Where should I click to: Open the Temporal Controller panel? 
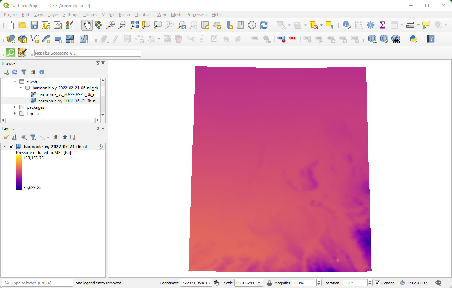pyautogui.click(x=252, y=25)
